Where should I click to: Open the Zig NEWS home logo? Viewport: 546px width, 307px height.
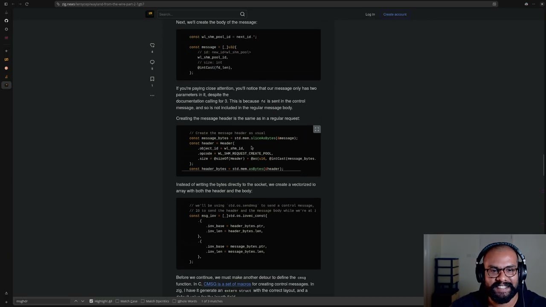pyautogui.click(x=150, y=14)
